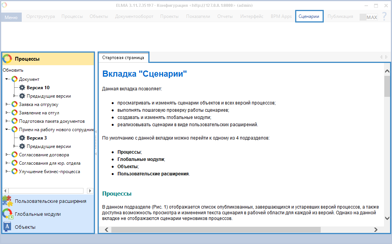392x244 pixels.
Task: Click the help question mark icon
Action: coord(384,17)
